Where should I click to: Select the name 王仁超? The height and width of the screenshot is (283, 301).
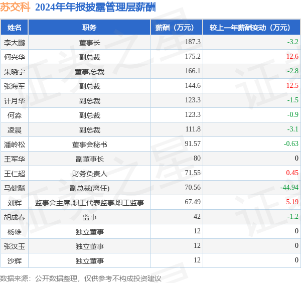[x=15, y=174]
